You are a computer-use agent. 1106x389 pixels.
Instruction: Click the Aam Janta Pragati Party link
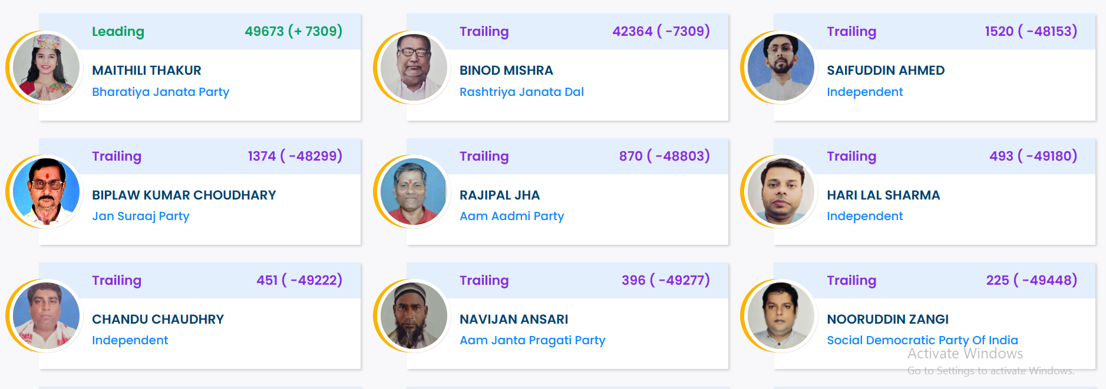tap(533, 340)
